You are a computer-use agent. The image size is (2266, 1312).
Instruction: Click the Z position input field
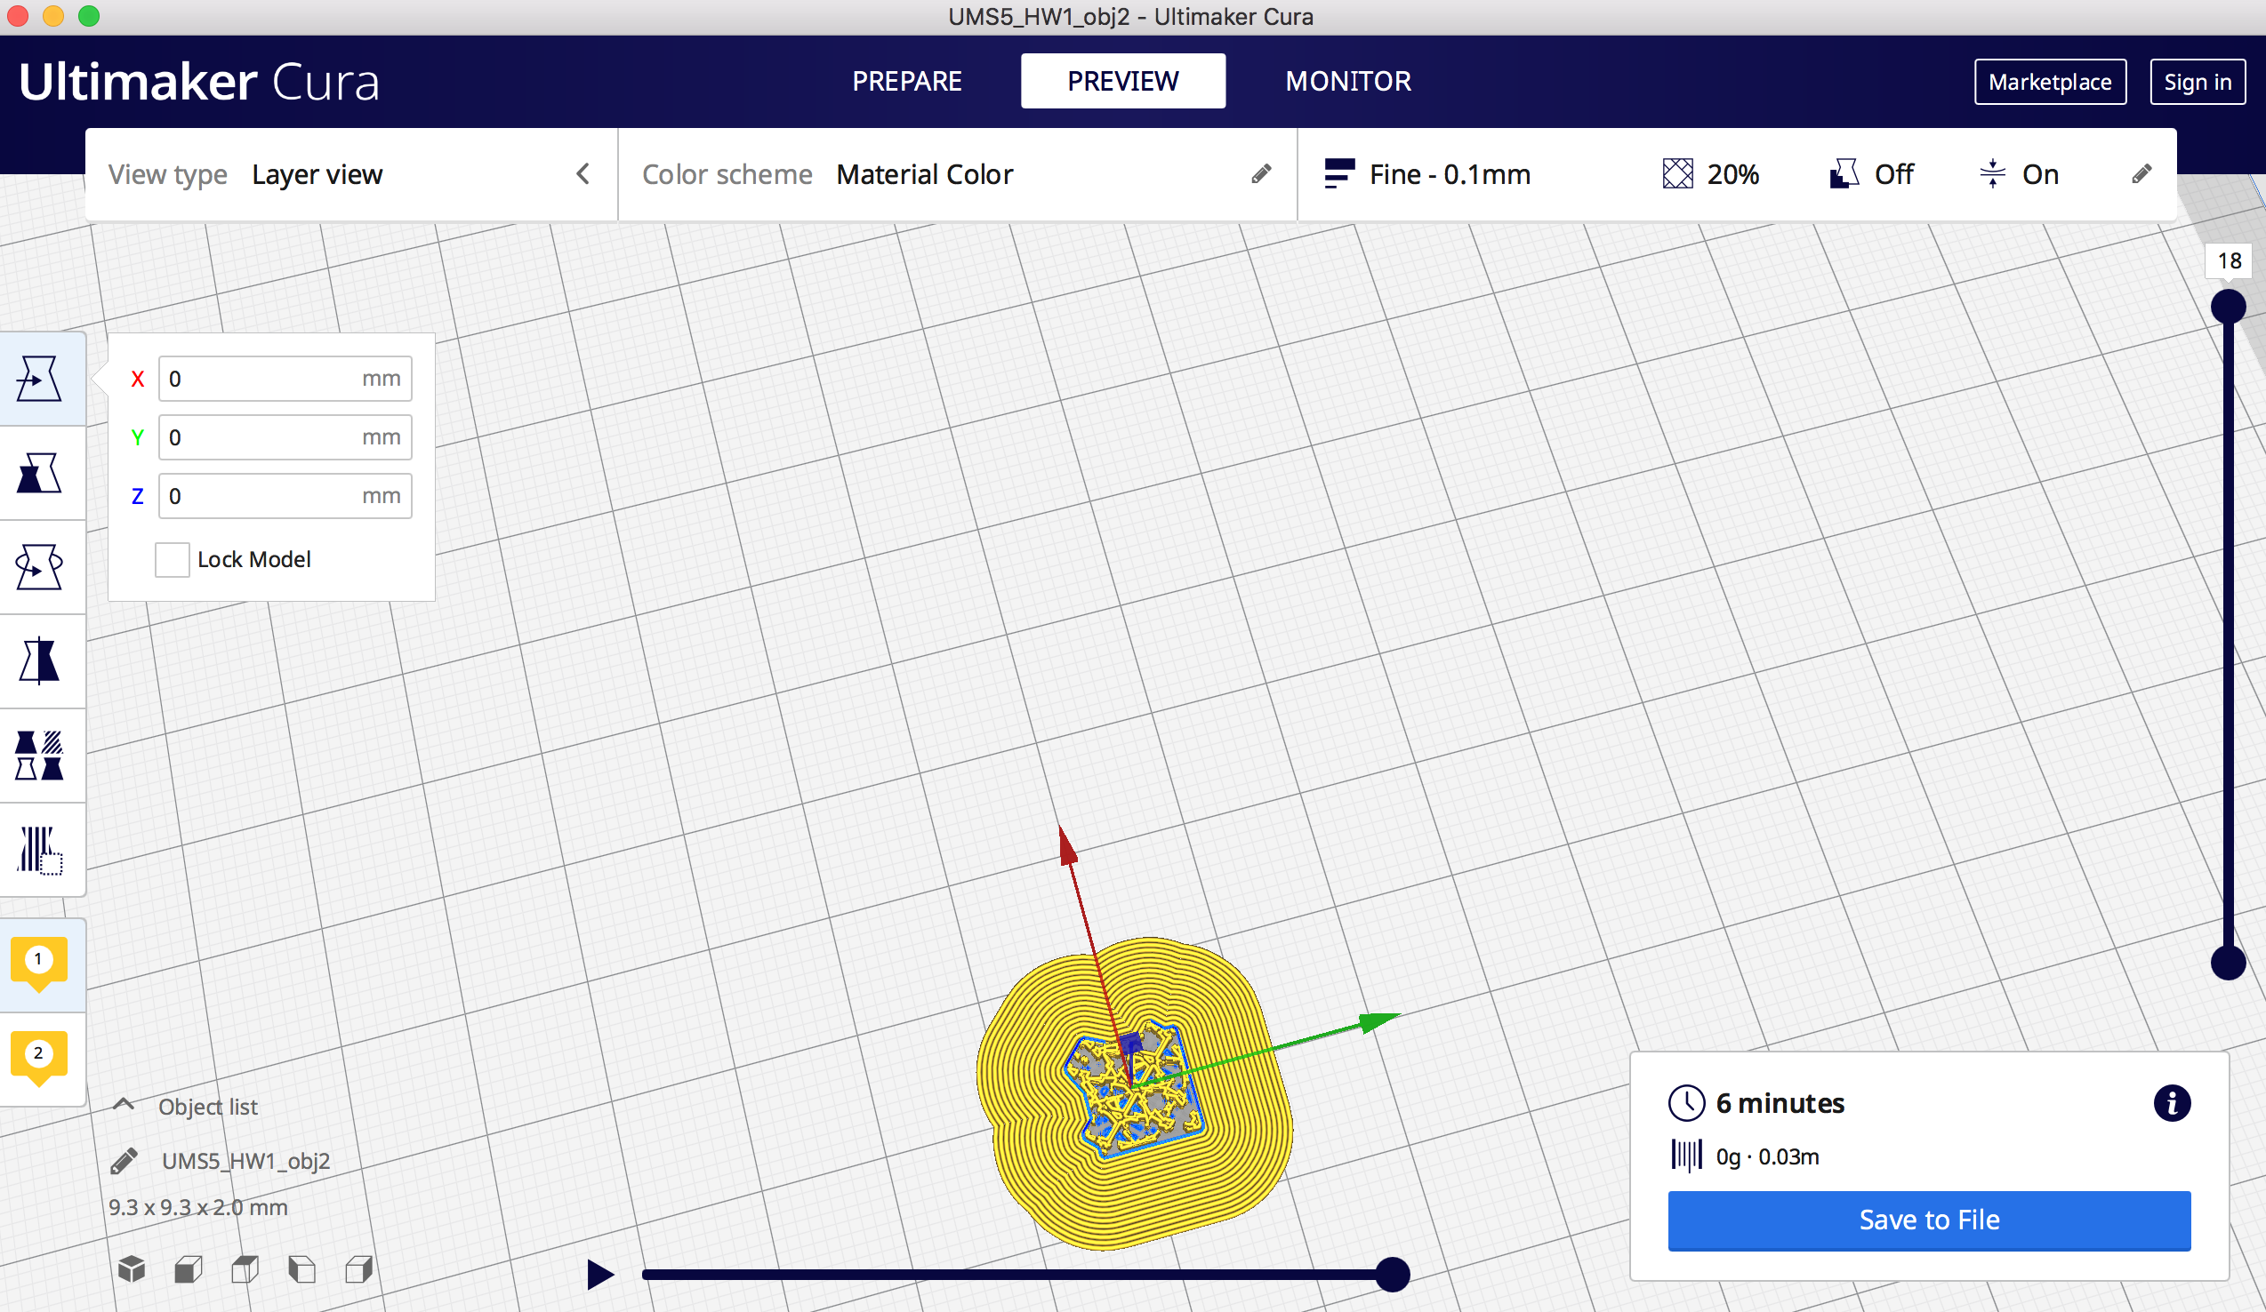click(285, 495)
